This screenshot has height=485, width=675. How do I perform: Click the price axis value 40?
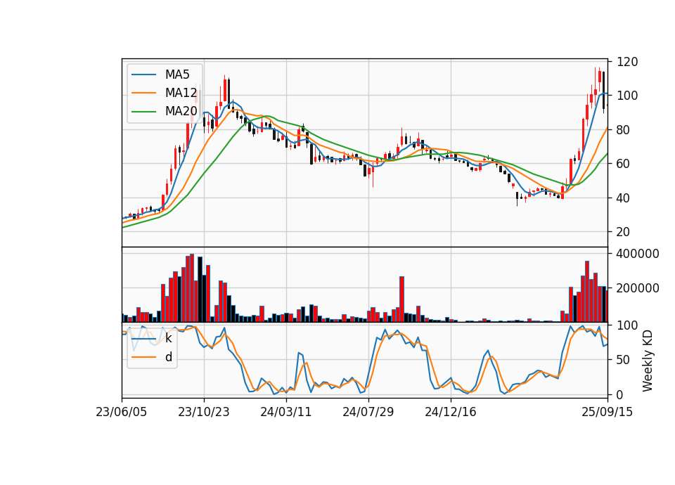(624, 198)
